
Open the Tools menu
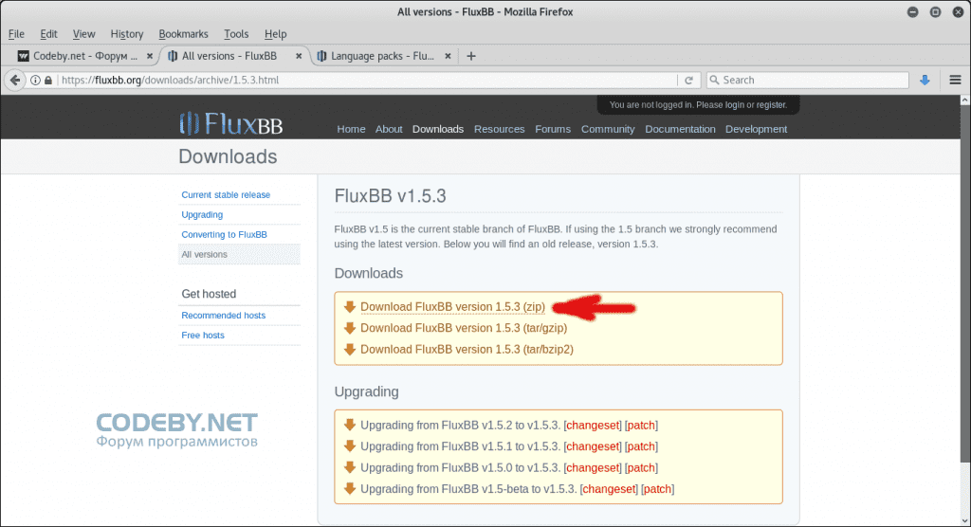[236, 34]
